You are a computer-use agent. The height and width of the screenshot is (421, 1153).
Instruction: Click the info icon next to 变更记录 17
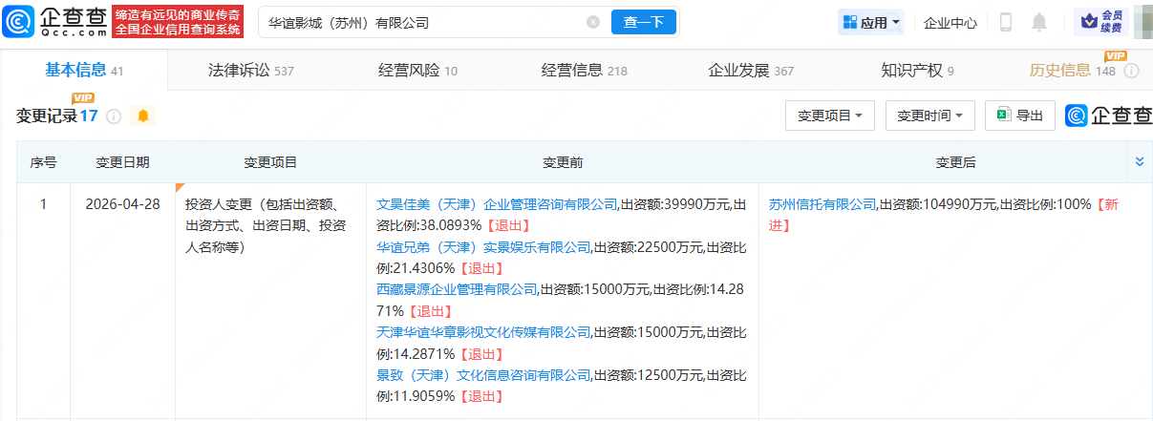tap(114, 116)
